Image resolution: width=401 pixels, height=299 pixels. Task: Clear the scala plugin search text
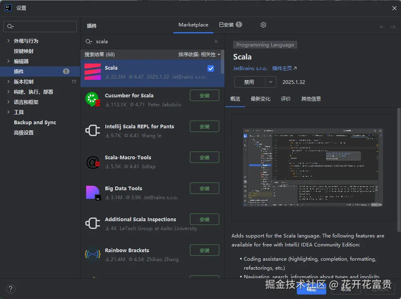(x=216, y=41)
